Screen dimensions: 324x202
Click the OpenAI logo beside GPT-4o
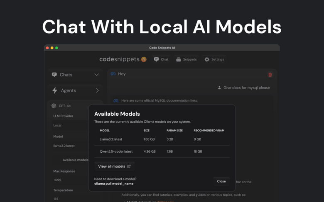[x=54, y=106]
